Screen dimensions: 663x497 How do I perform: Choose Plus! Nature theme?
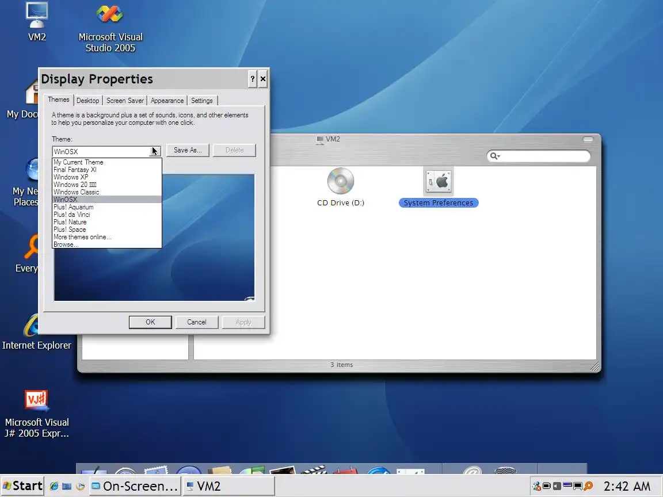click(x=106, y=222)
